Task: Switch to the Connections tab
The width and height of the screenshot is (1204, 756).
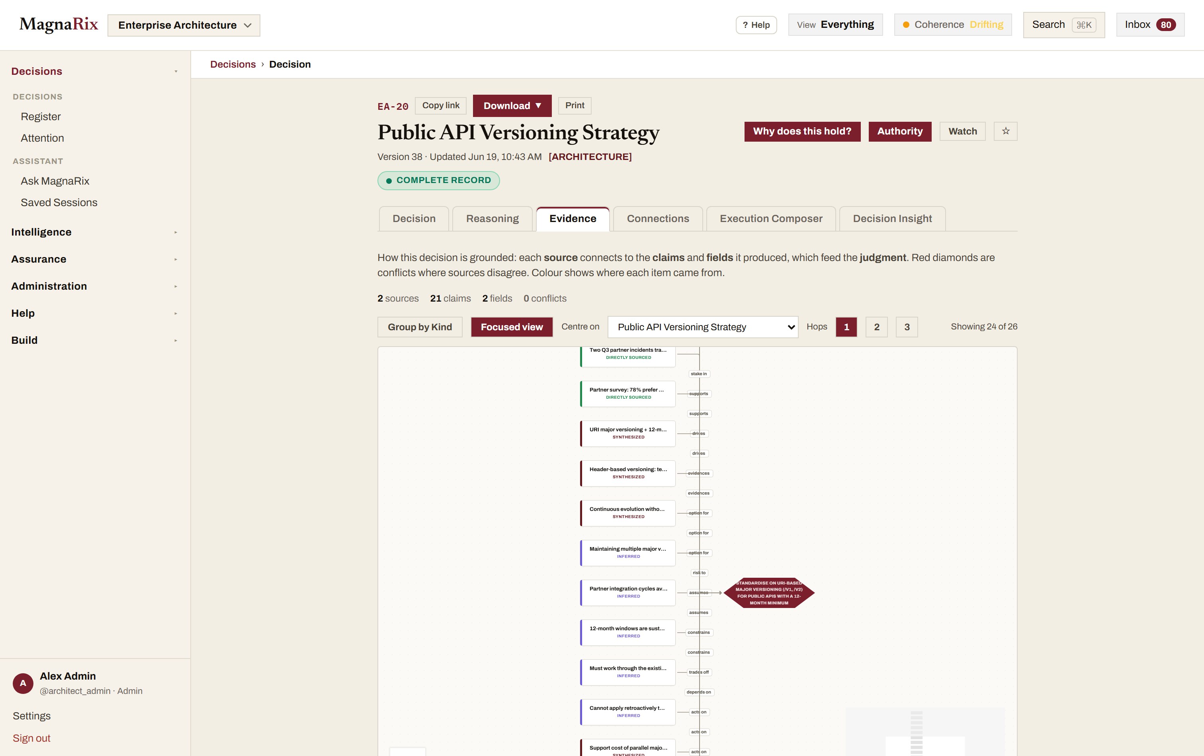Action: (657, 218)
